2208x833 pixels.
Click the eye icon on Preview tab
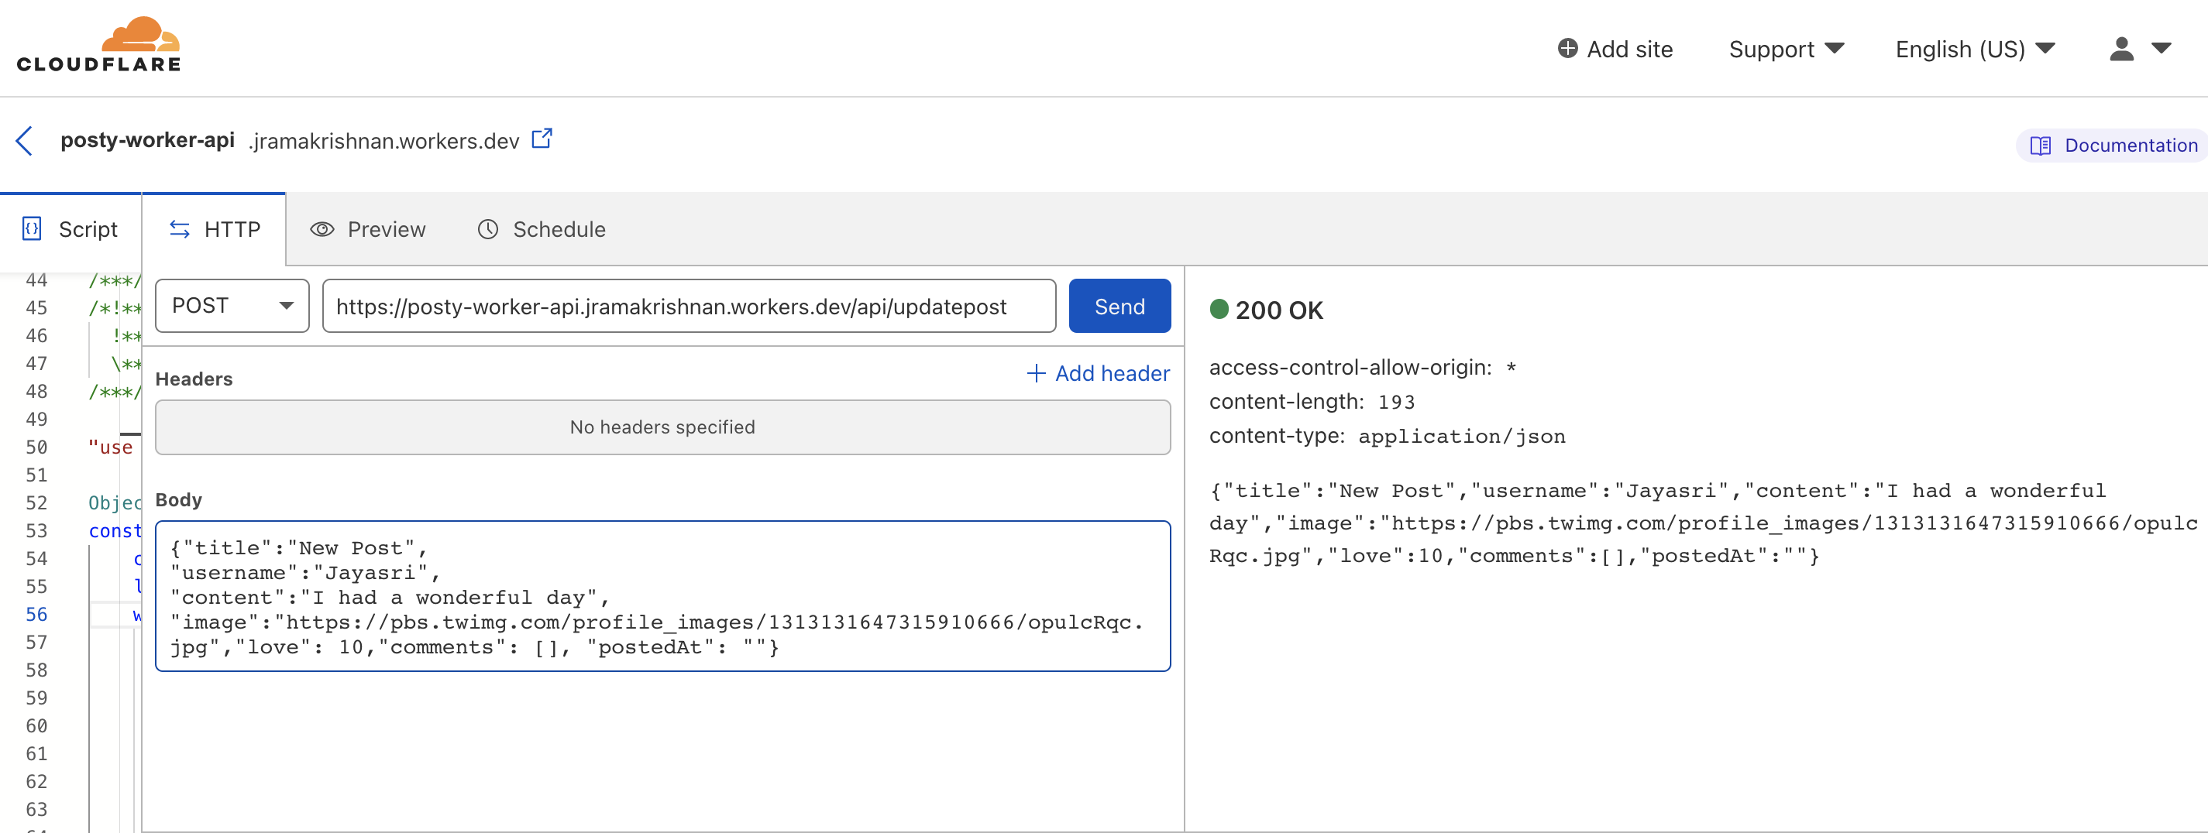[x=322, y=229]
